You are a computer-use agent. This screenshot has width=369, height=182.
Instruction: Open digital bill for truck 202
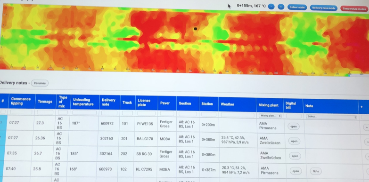coord(295,156)
